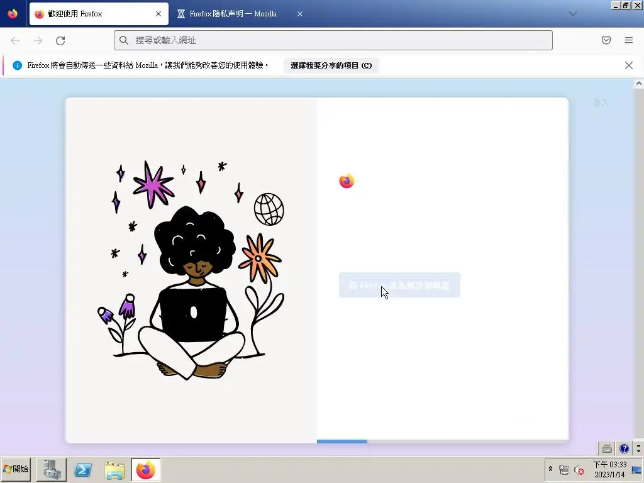Close the Firefox 隐私声明 — Mozilla tab
Viewport: 644px width, 483px height.
coord(300,14)
